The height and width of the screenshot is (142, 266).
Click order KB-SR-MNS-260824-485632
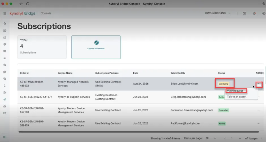pyautogui.click(x=32, y=84)
